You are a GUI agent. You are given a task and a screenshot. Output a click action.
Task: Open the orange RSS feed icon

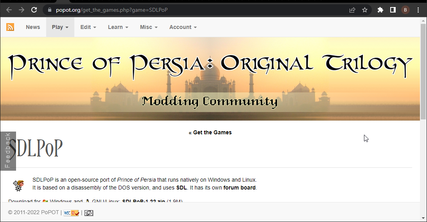(x=10, y=27)
